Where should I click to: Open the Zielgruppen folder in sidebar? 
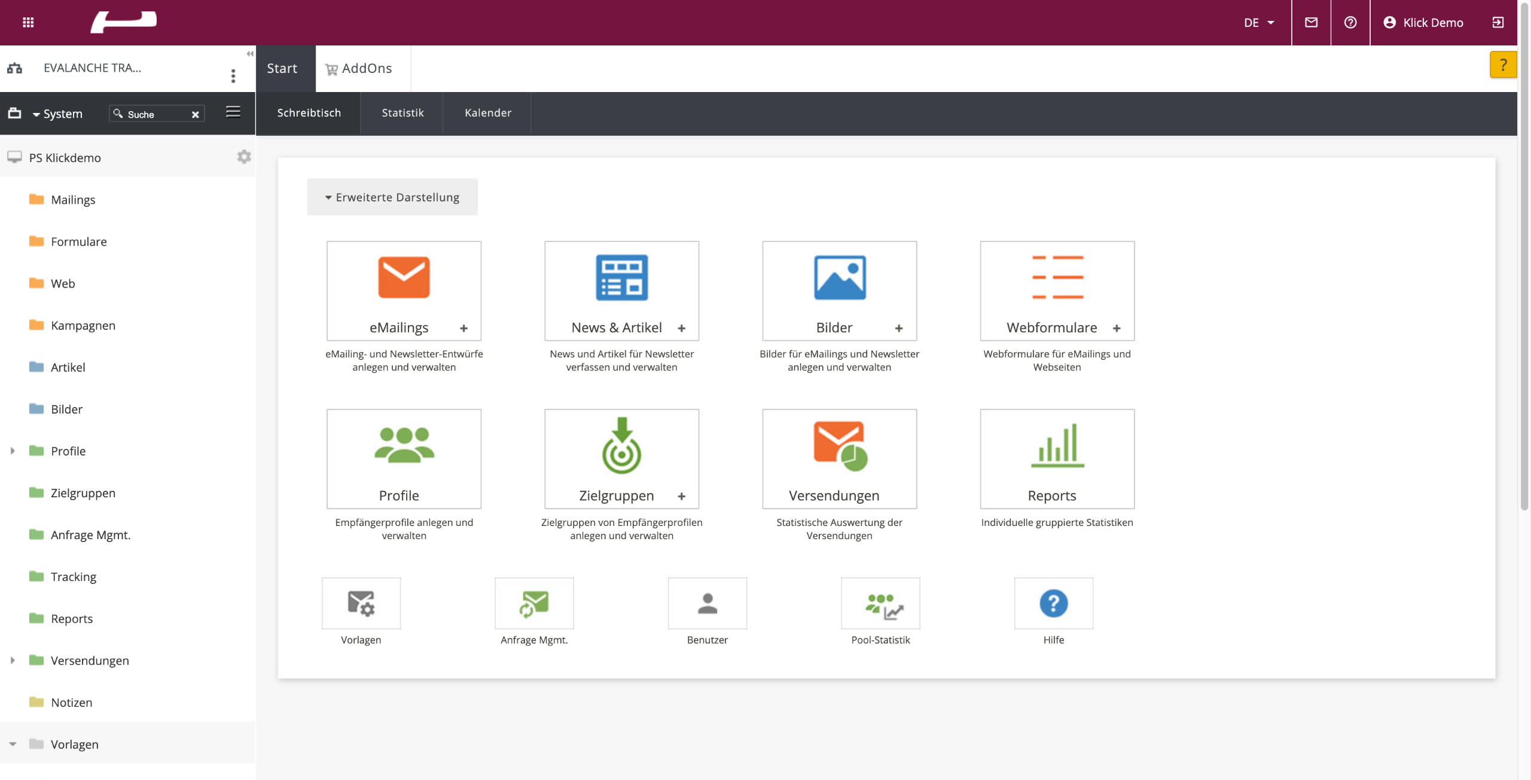coord(83,493)
